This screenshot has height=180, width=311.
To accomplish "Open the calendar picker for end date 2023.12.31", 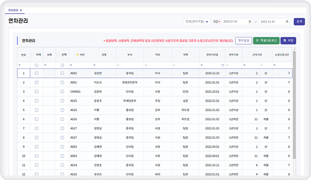I will [287, 22].
